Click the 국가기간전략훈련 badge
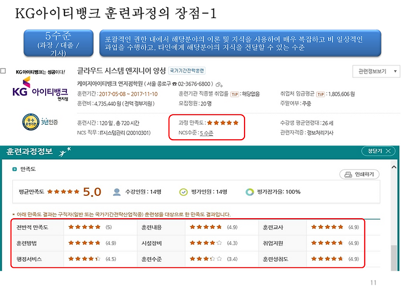 [x=187, y=71]
